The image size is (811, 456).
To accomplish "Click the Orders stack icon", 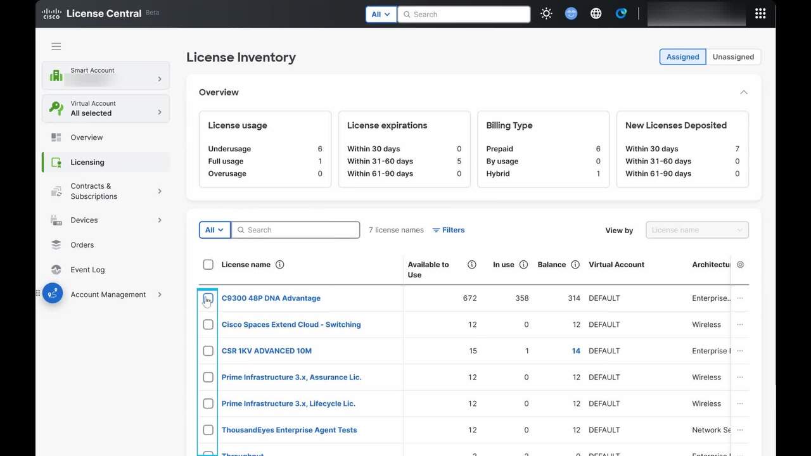I will coord(56,244).
